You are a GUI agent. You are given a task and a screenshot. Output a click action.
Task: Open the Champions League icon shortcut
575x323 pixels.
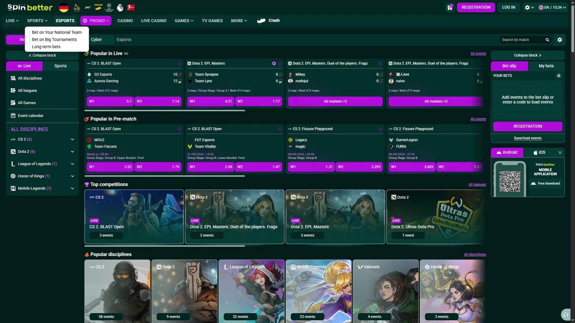coord(109,7)
